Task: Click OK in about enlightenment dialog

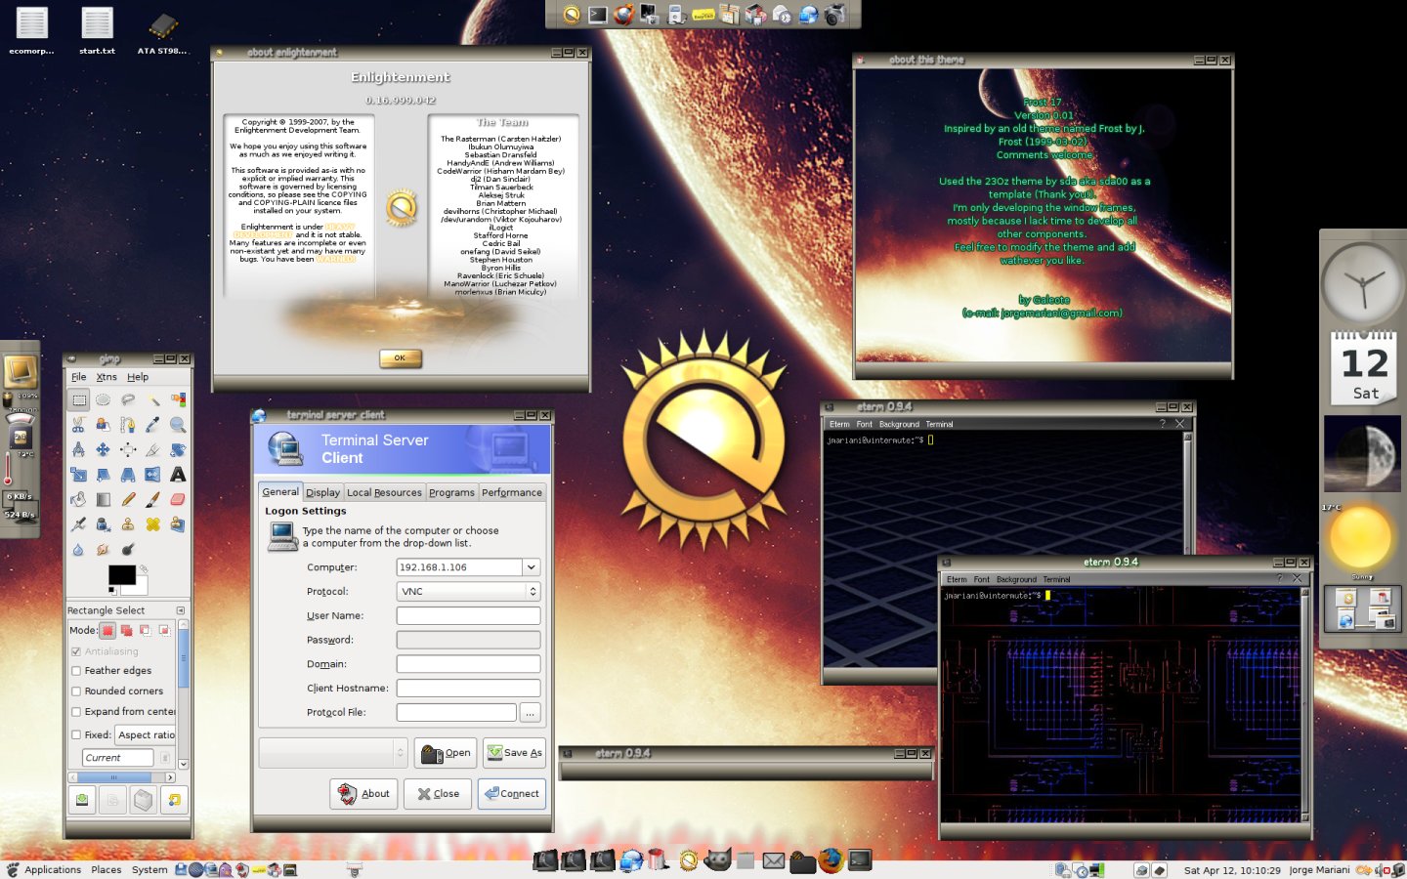Action: (x=401, y=358)
